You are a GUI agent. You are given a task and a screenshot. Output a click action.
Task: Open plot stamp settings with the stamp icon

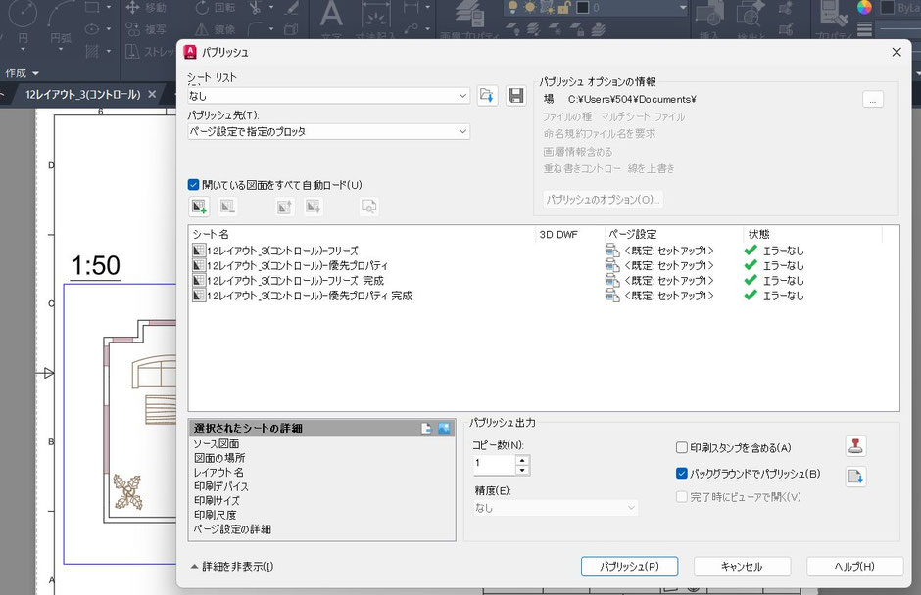[855, 446]
